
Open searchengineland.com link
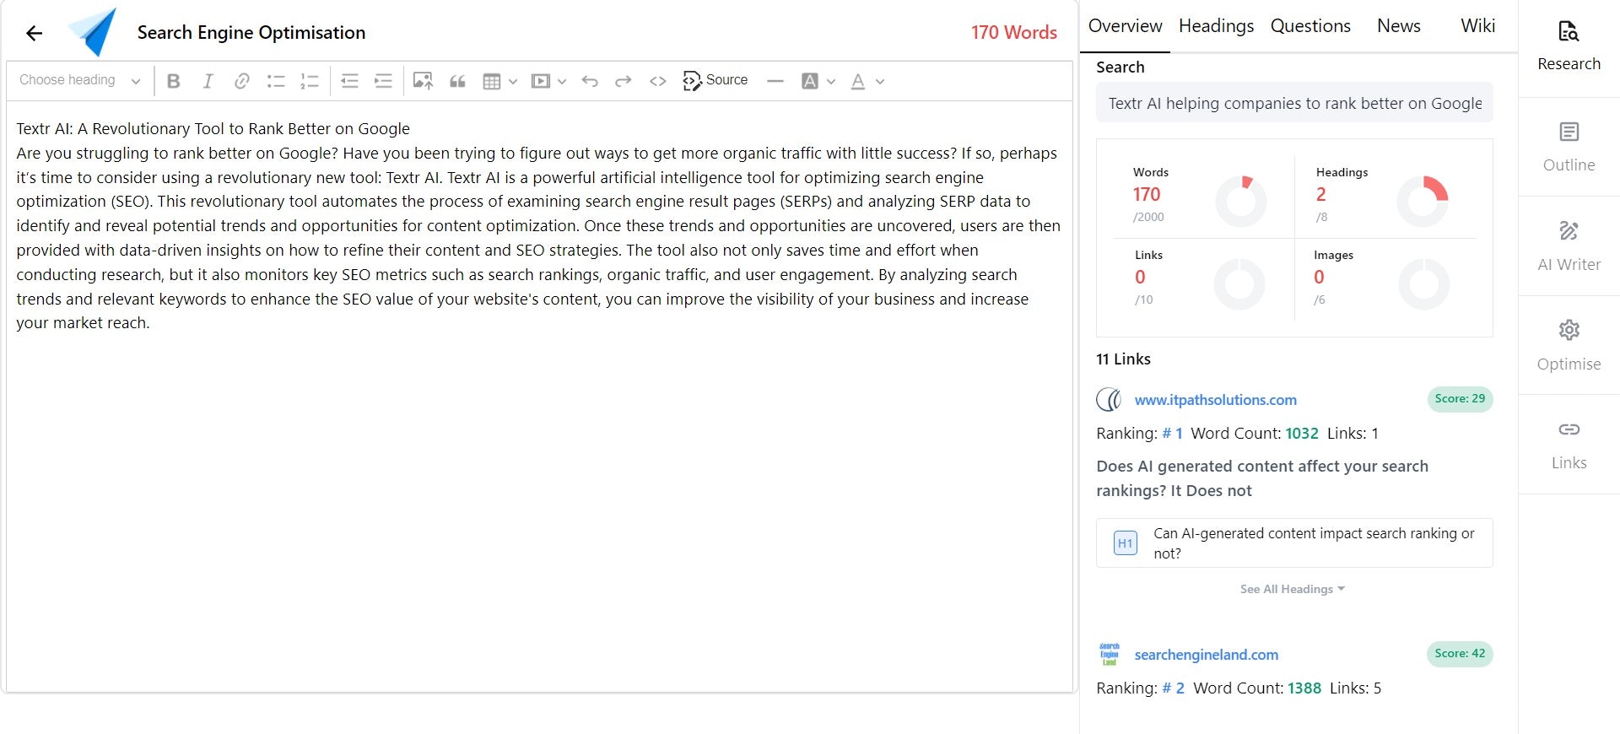(1206, 655)
